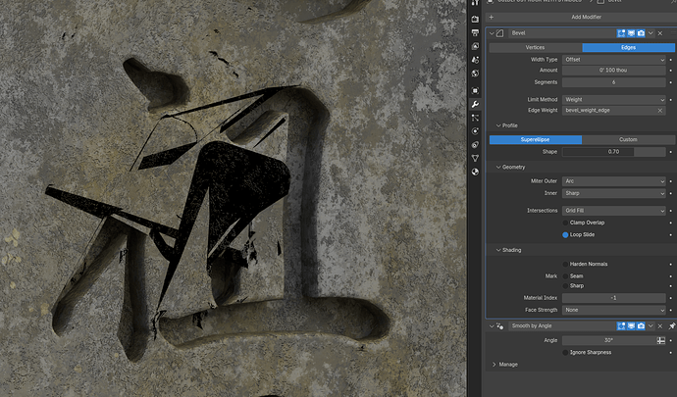Select the Custom profile type
Screen dimensions: 677x397
pyautogui.click(x=628, y=140)
